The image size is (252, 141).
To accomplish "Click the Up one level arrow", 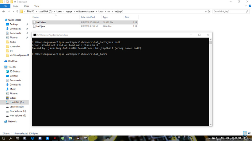I will pyautogui.click(x=17, y=11).
